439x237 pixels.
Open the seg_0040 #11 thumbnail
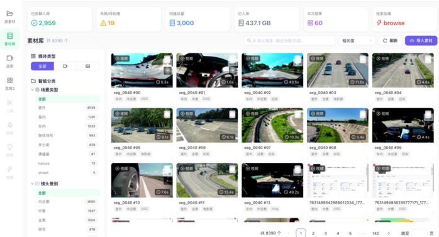[x=207, y=180]
